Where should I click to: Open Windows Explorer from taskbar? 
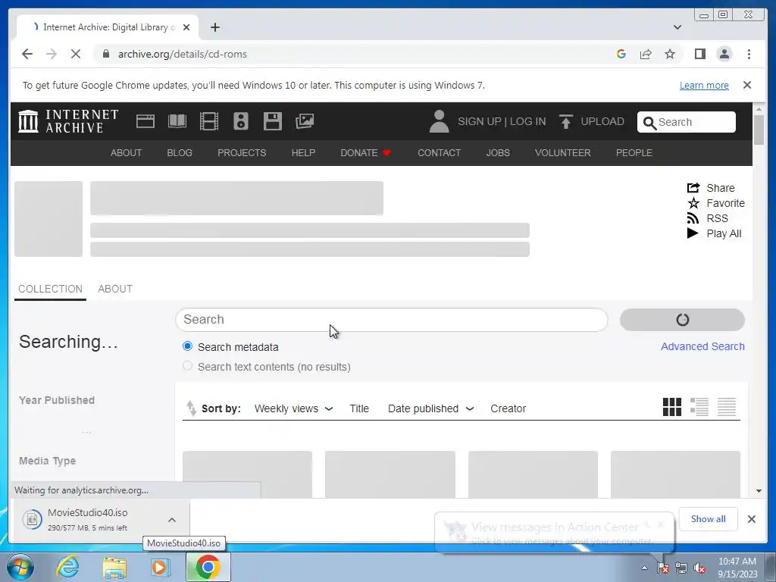click(114, 567)
